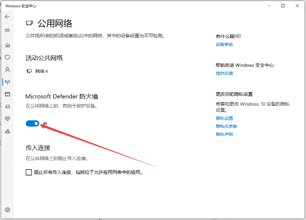The height and width of the screenshot is (220, 306).
Task: Open Account protection person icon
Action: (7, 70)
